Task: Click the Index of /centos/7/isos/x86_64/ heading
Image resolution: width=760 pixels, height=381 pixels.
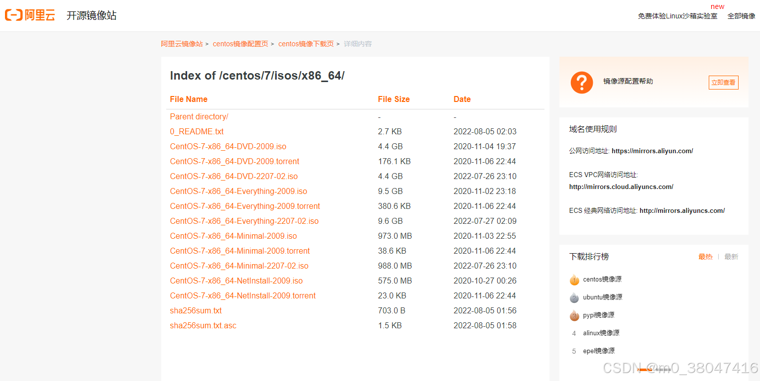Action: pyautogui.click(x=257, y=76)
